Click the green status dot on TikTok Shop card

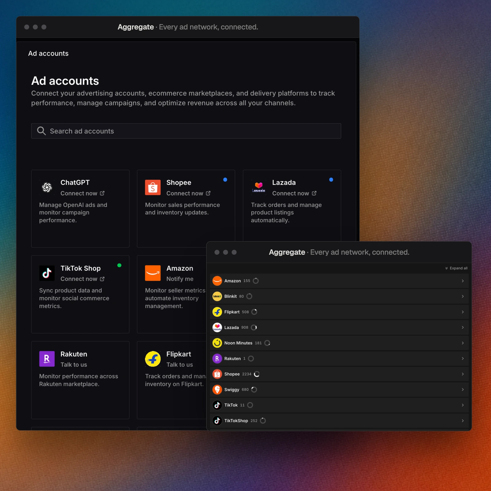pos(119,265)
